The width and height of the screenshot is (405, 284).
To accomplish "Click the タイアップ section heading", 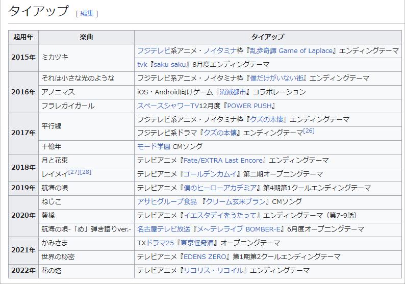I will coord(39,11).
